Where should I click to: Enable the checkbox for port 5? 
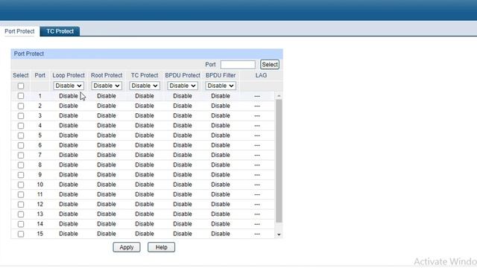(x=21, y=135)
